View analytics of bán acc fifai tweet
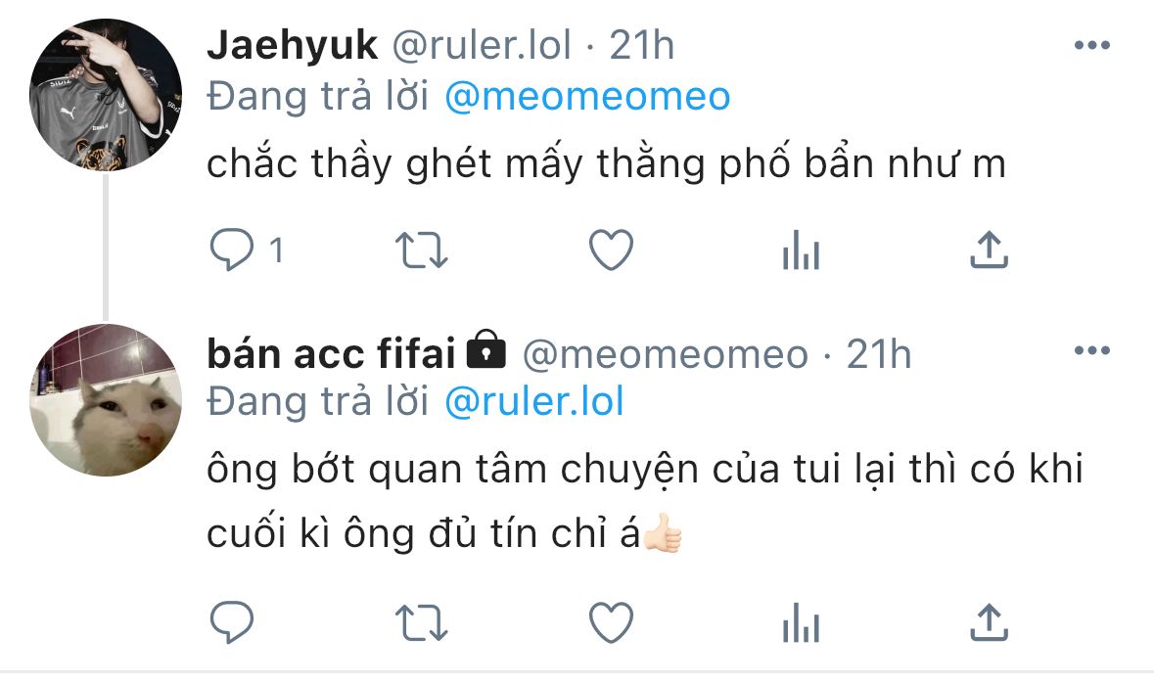 pos(801,622)
